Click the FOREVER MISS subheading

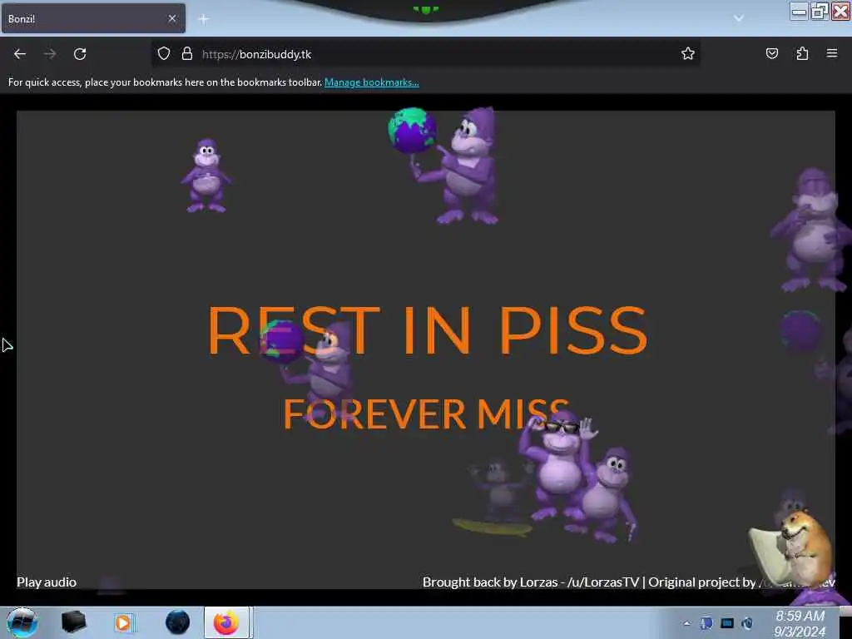coord(427,414)
